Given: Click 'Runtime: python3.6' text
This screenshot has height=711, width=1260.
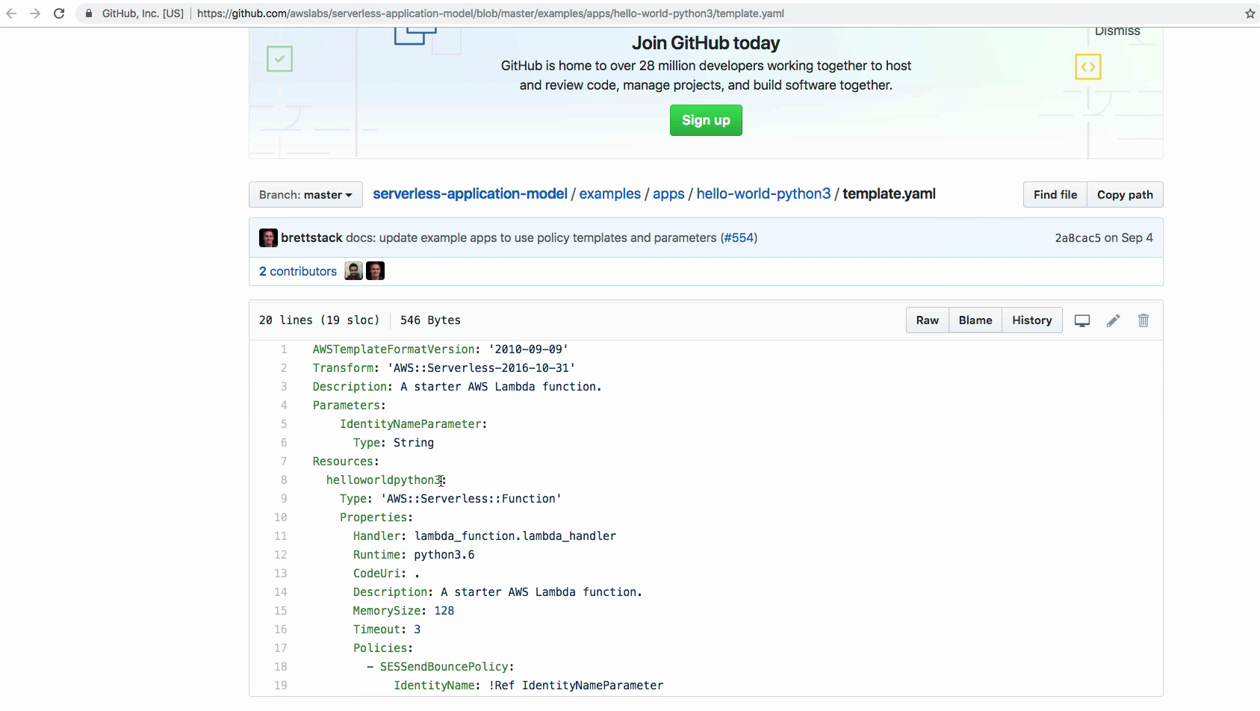Looking at the screenshot, I should [414, 555].
